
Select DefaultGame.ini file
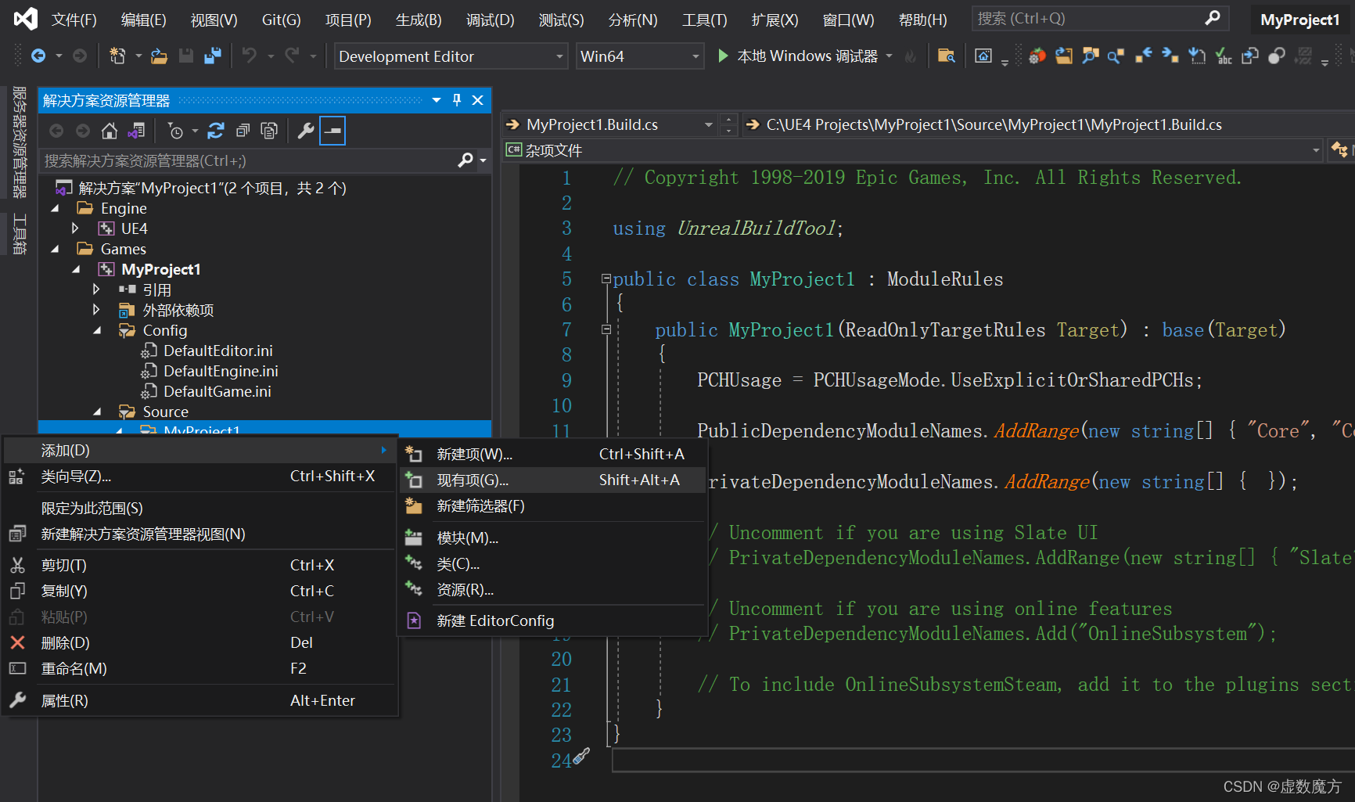(217, 391)
